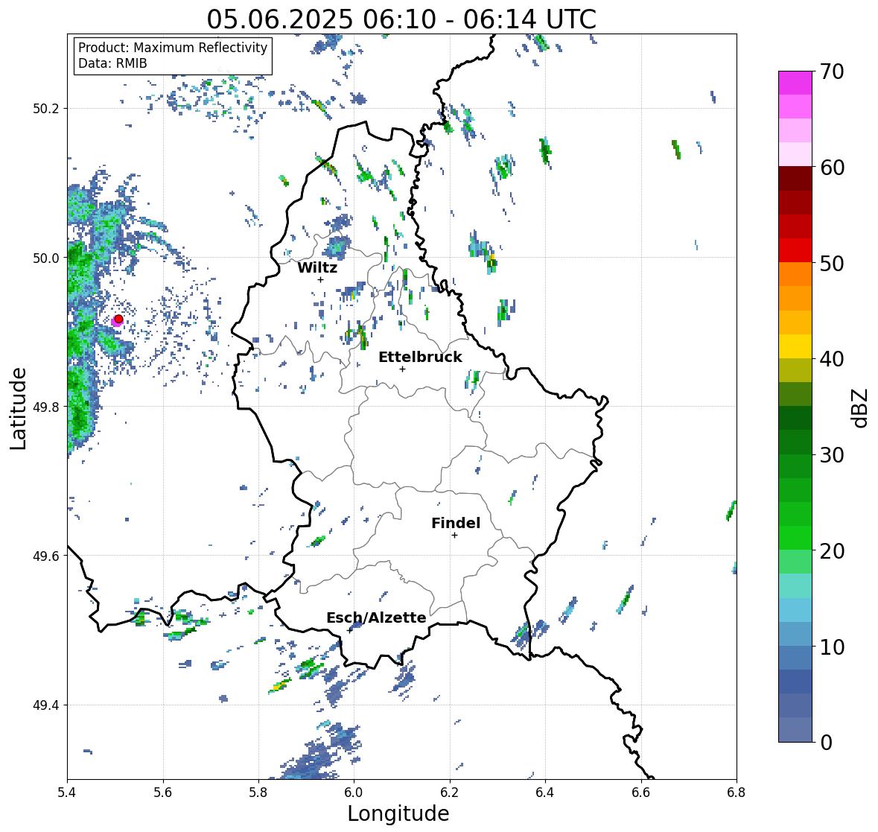Click the Findel cross marker
Screen dimensions: 878x832
(x=455, y=536)
